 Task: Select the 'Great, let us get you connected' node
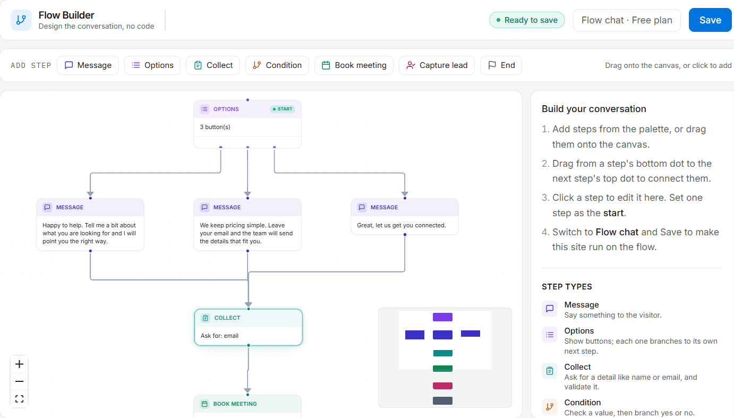pyautogui.click(x=405, y=216)
